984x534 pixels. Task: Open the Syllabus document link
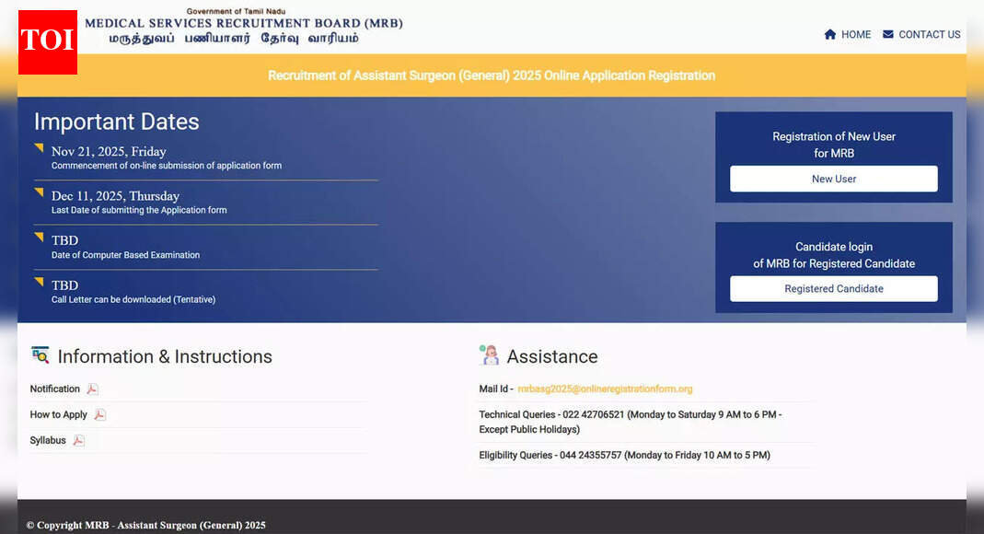coord(48,440)
